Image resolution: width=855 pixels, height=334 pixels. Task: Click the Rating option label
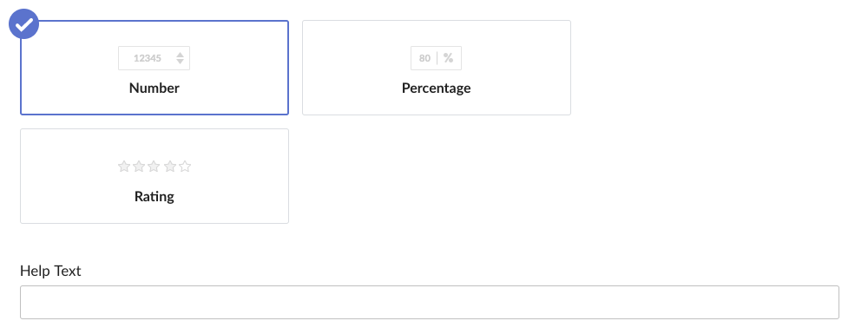(155, 196)
